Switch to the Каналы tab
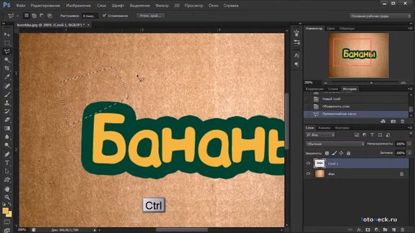The height and width of the screenshot is (233, 415). pyautogui.click(x=324, y=128)
